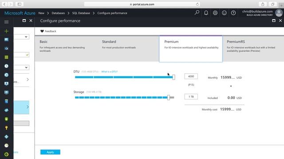Viewport: 284px width, 159px height.
Task: Open the Virtual machines monitor icon
Action: (6, 92)
